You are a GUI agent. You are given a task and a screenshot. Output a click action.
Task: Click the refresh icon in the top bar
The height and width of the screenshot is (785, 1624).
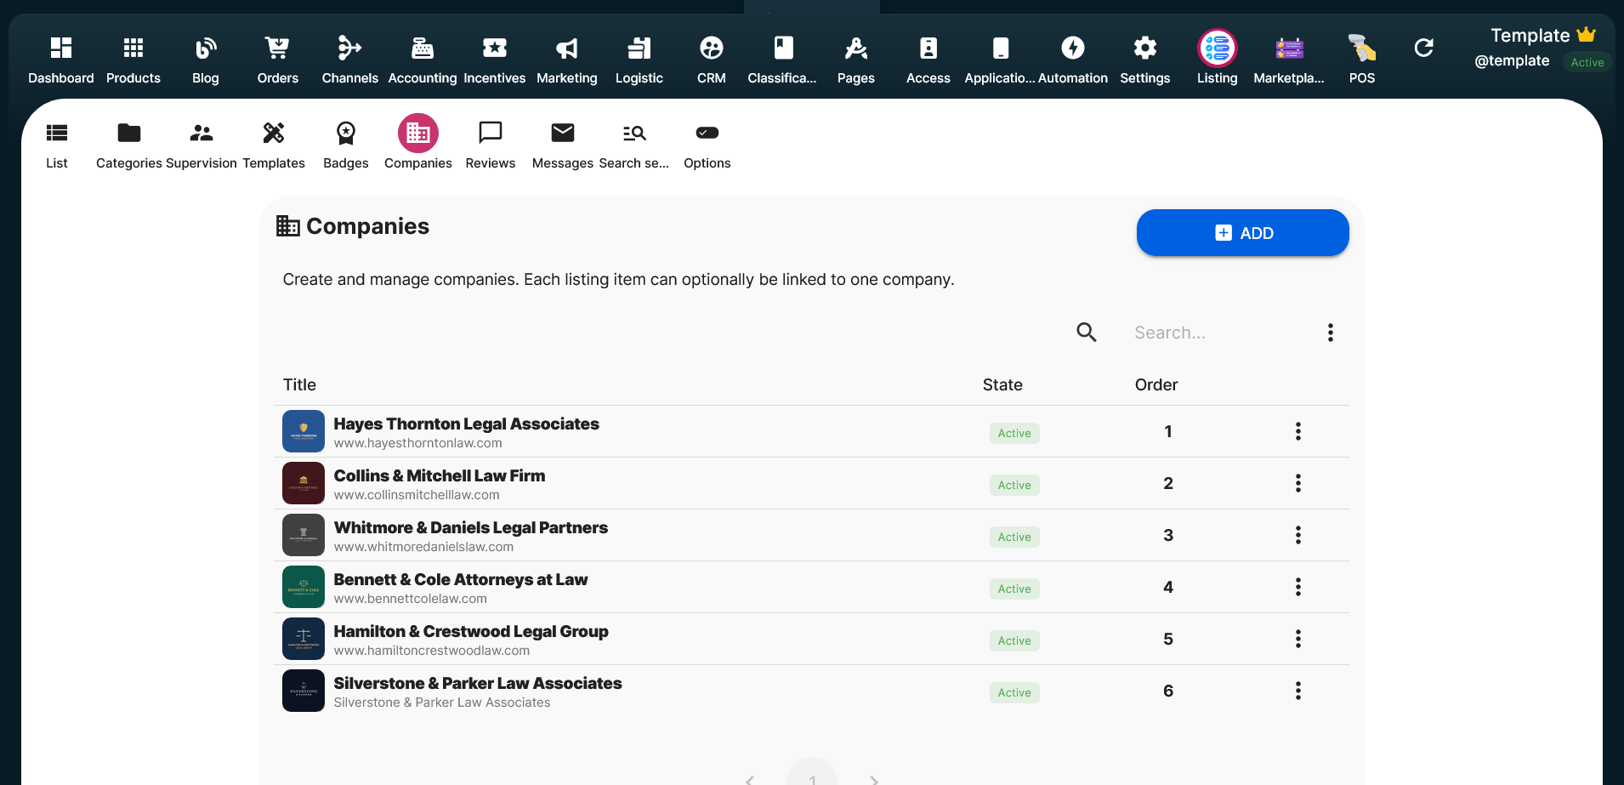pos(1424,48)
